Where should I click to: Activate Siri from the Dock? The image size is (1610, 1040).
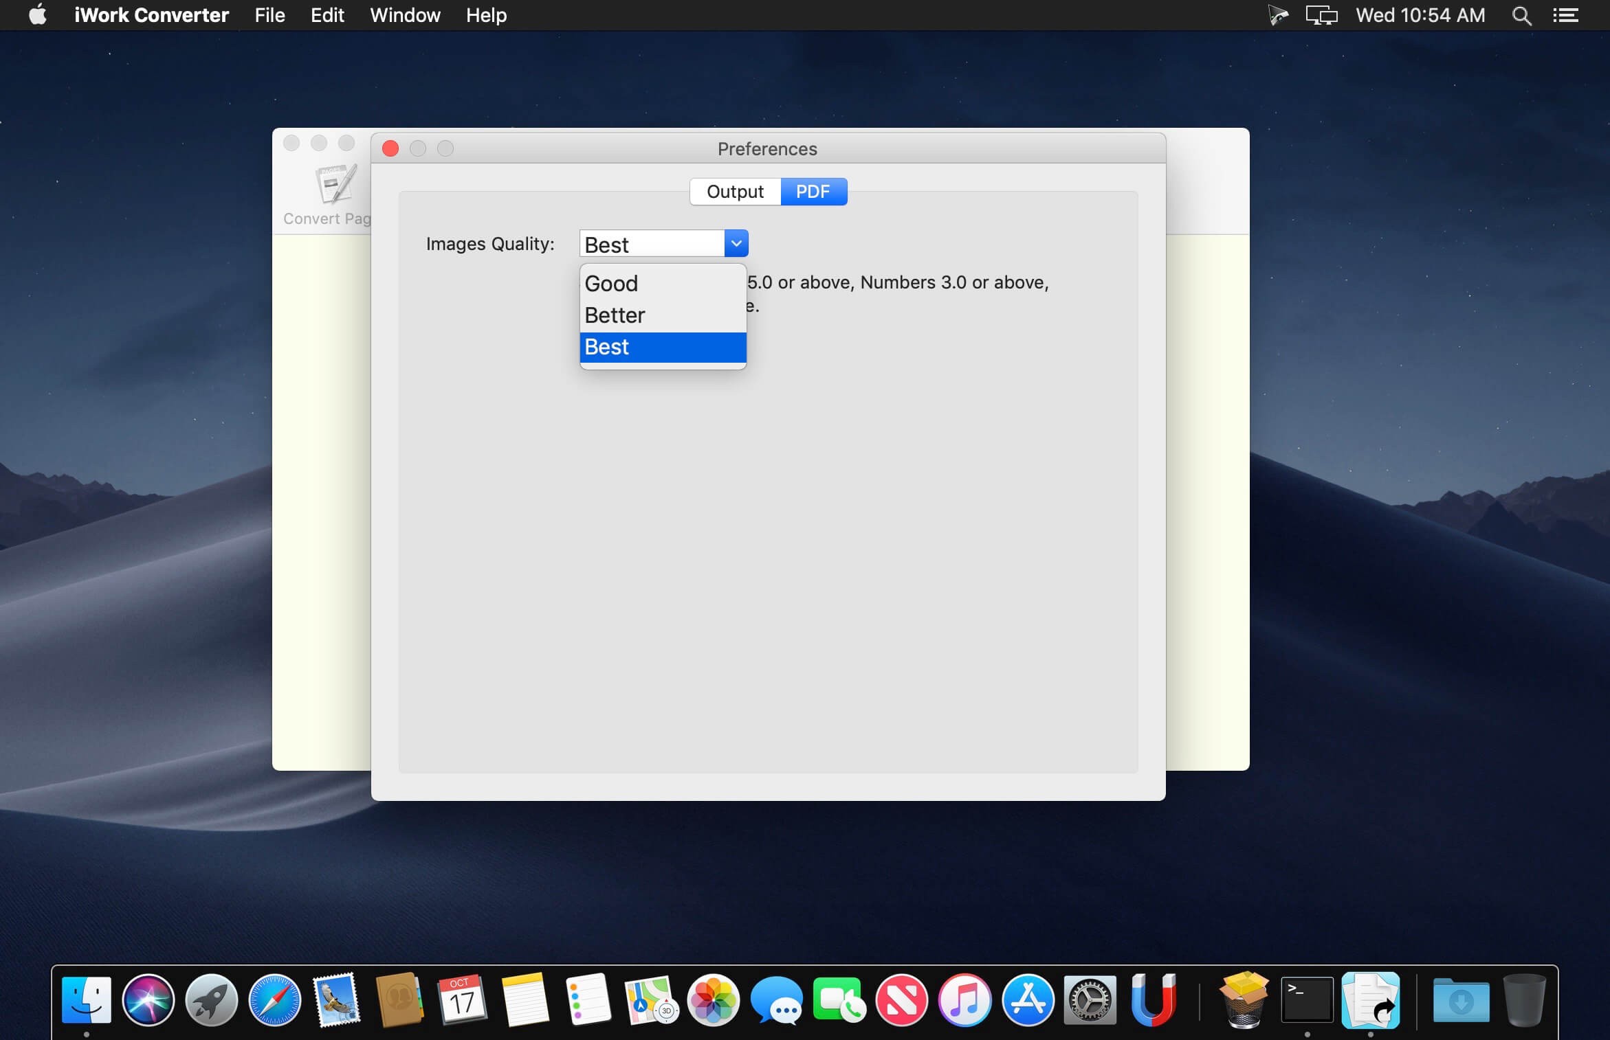coord(148,1001)
